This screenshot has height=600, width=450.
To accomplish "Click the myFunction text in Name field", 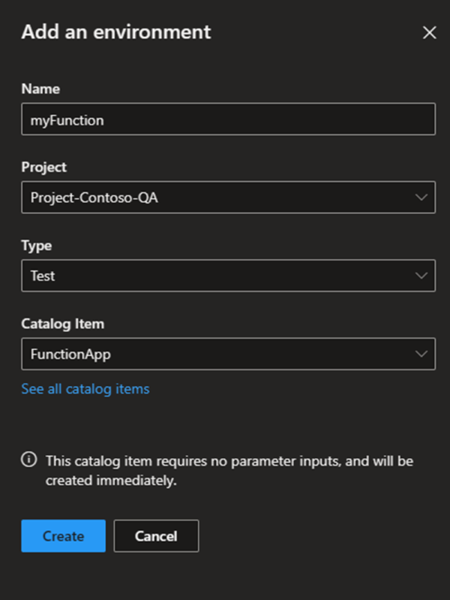I will coord(67,119).
